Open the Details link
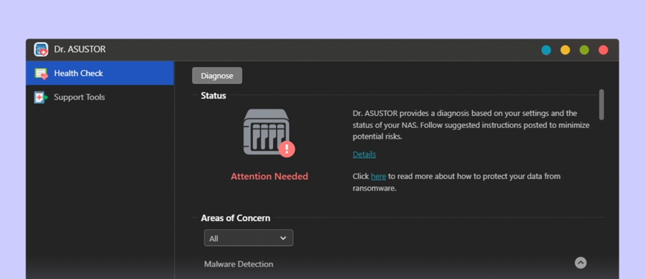Viewport: 645px width, 279px height. pos(364,155)
